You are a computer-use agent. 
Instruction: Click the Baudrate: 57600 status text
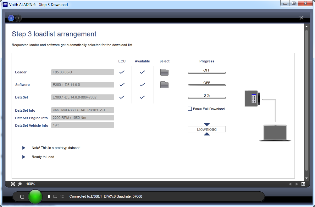[x=130, y=197]
